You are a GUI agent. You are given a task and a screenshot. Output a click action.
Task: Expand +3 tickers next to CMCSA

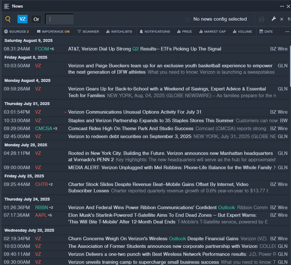pos(55,129)
